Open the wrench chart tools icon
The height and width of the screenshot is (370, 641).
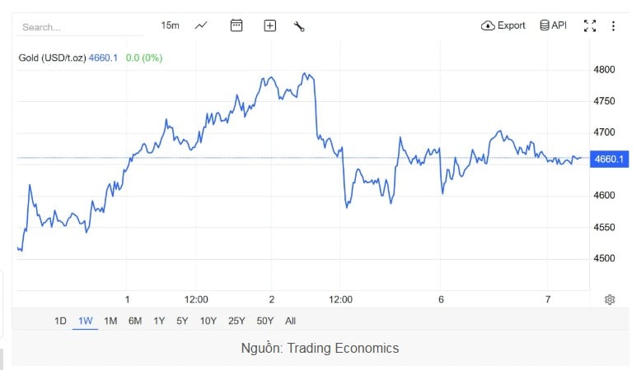[299, 26]
